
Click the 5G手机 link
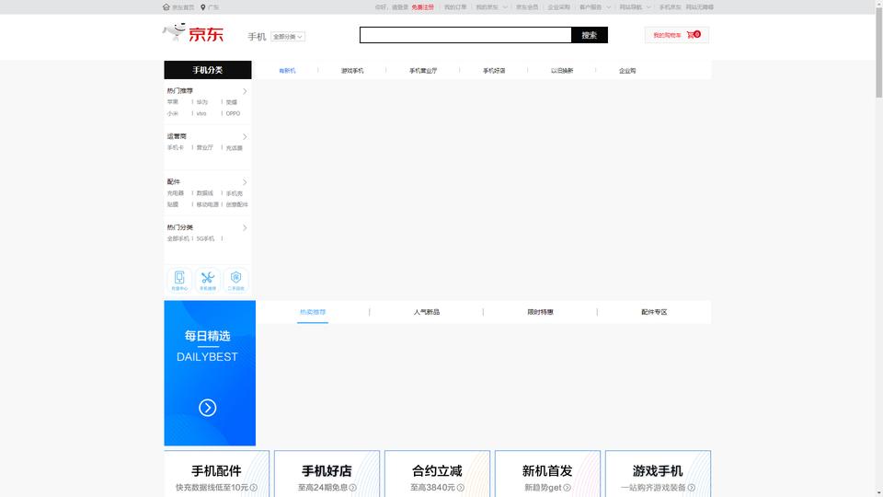click(x=205, y=239)
